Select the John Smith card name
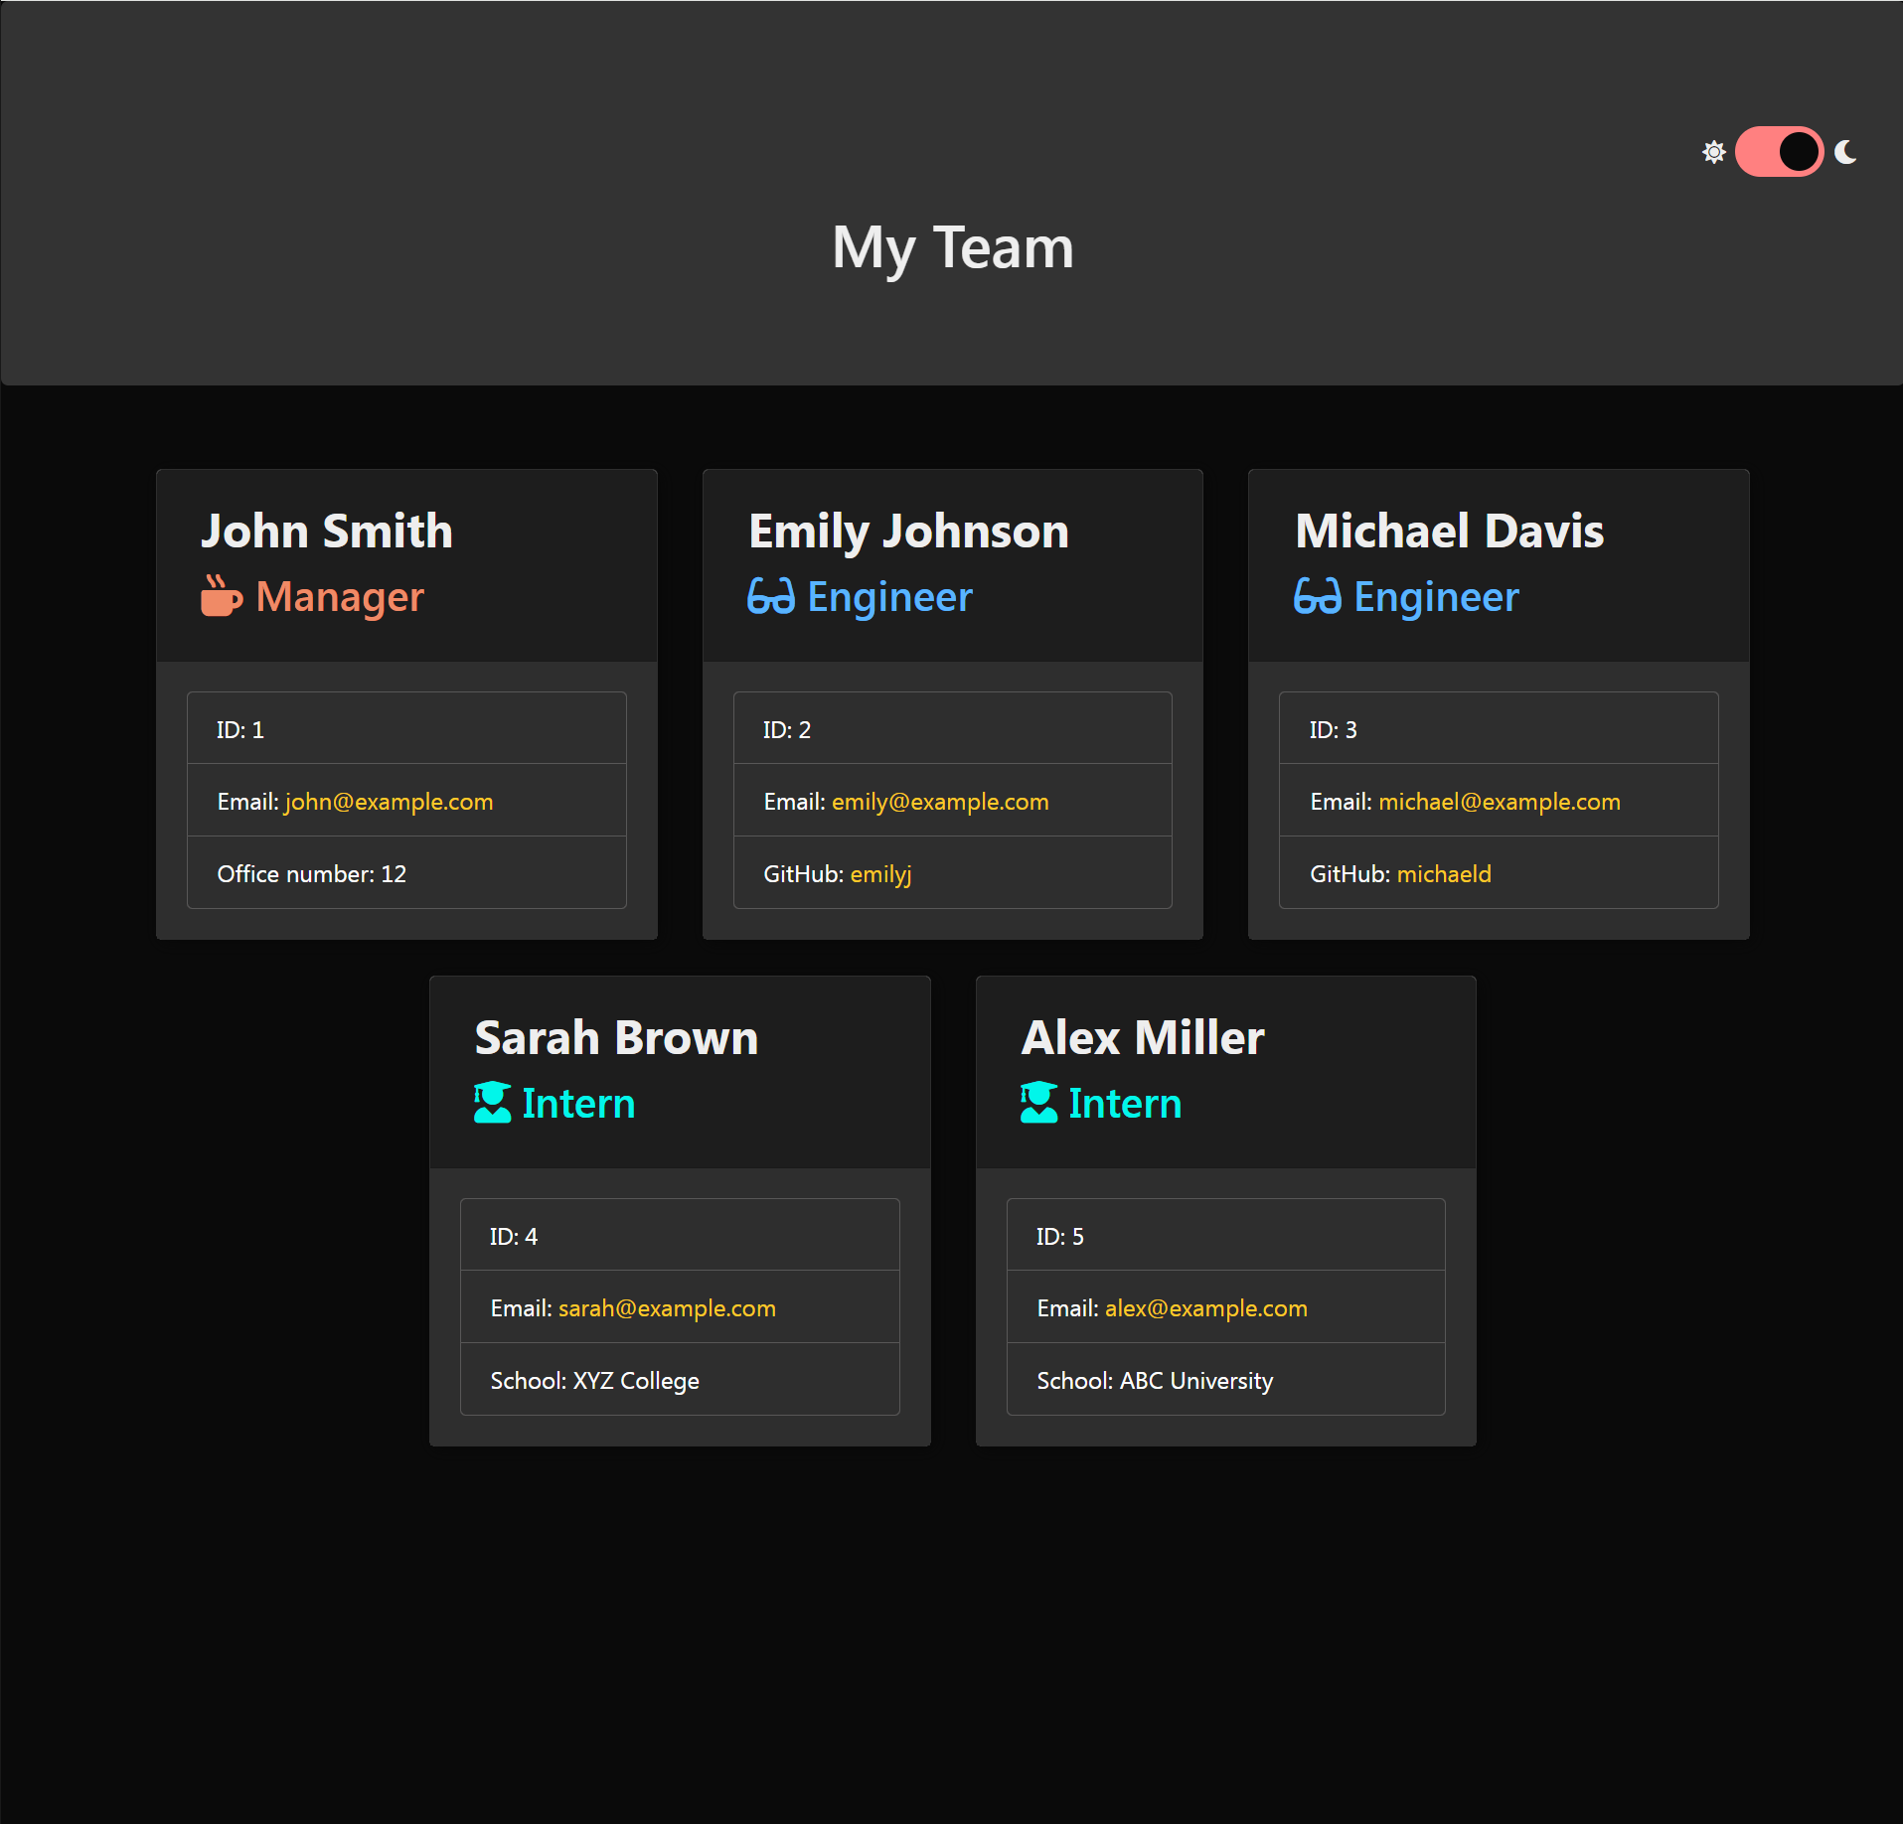This screenshot has height=1824, width=1903. (x=327, y=531)
